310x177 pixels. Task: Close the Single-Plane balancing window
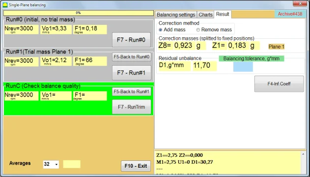point(300,4)
